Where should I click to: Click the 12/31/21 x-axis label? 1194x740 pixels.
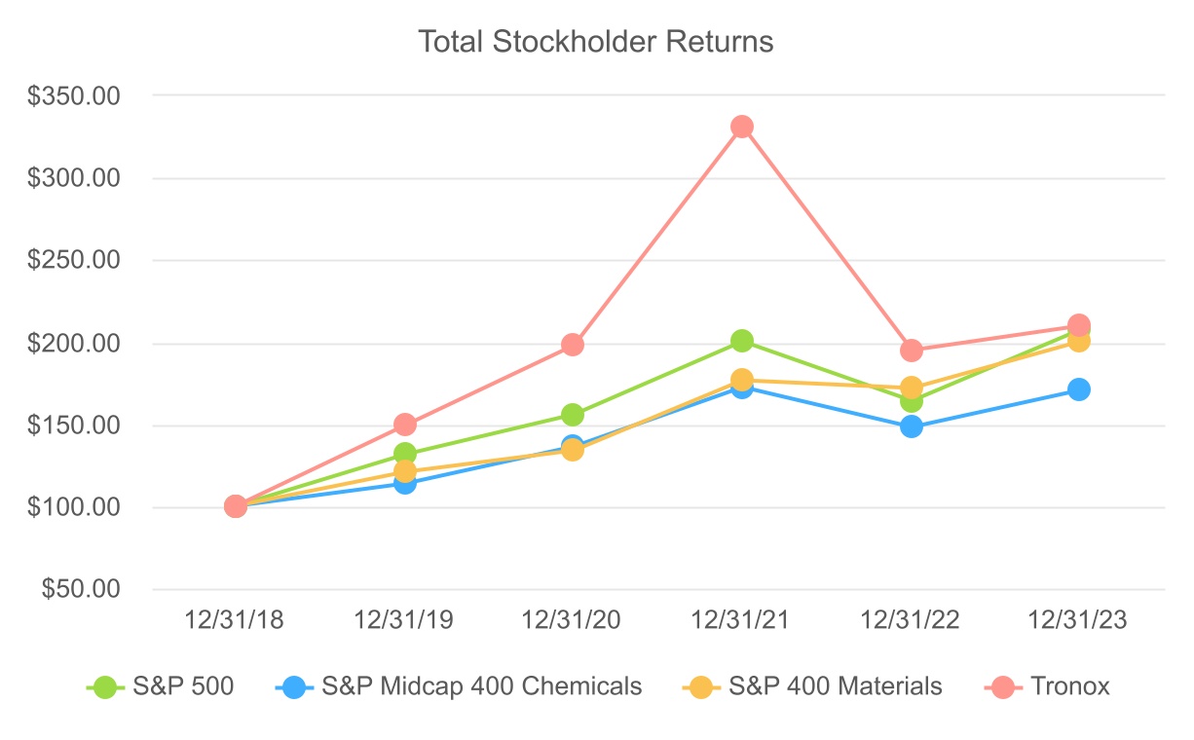click(742, 621)
